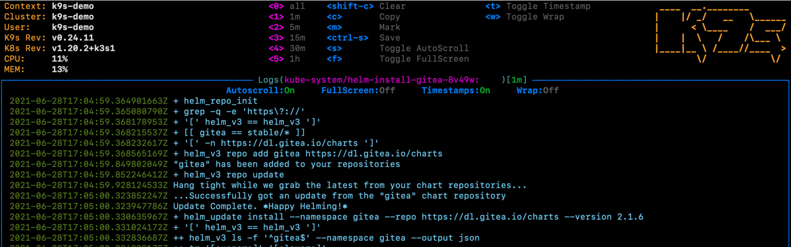Click log line "'[' -n https://dl.gitea.io/charts"
The height and width of the screenshot is (247, 791).
pyautogui.click(x=276, y=143)
